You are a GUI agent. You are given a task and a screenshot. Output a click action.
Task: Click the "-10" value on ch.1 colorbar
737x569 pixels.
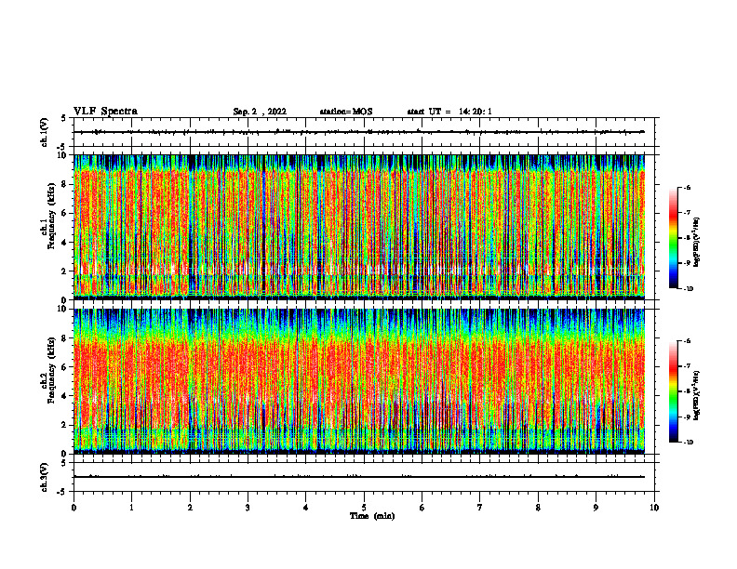tap(689, 289)
